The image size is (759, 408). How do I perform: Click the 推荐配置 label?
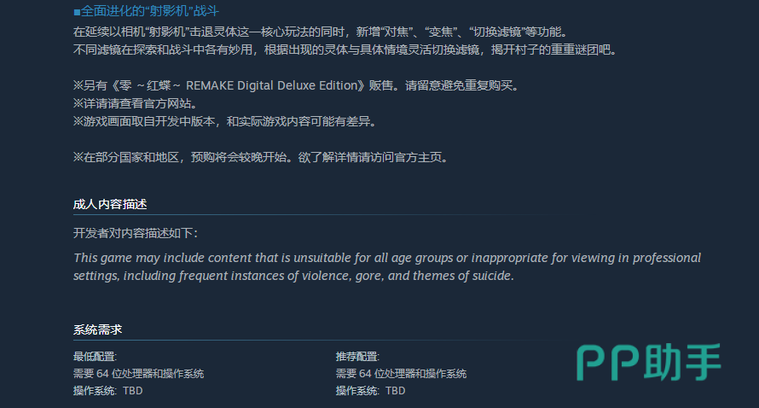[x=357, y=357]
